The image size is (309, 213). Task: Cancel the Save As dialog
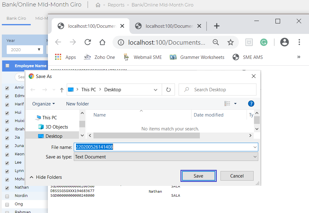click(237, 176)
